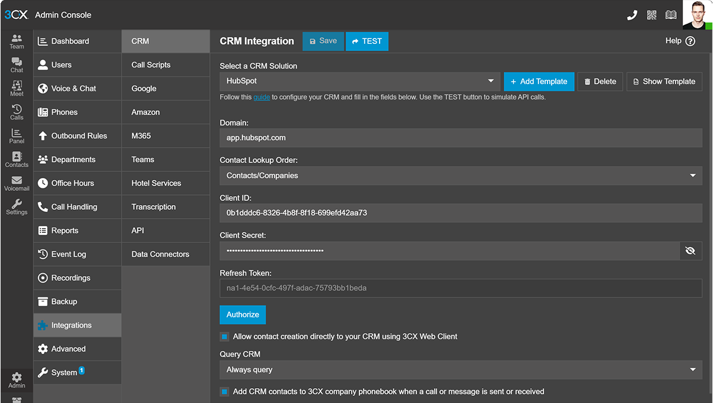This screenshot has height=403, width=713.
Task: Go to Chat in left sidebar
Action: [x=17, y=65]
